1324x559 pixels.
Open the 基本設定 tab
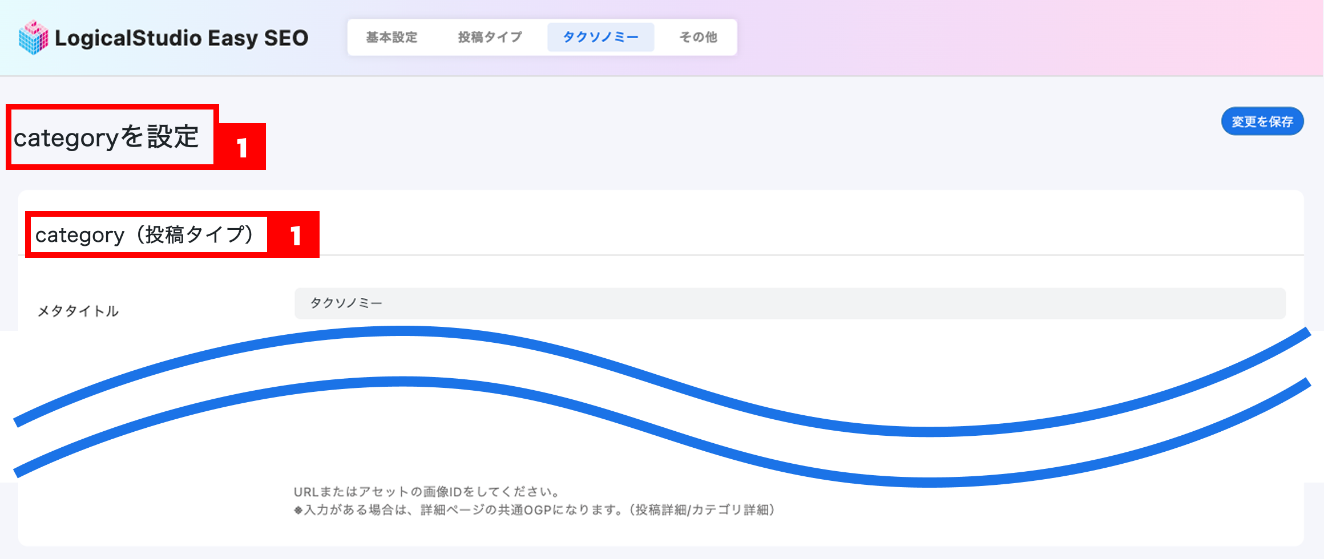pos(391,38)
